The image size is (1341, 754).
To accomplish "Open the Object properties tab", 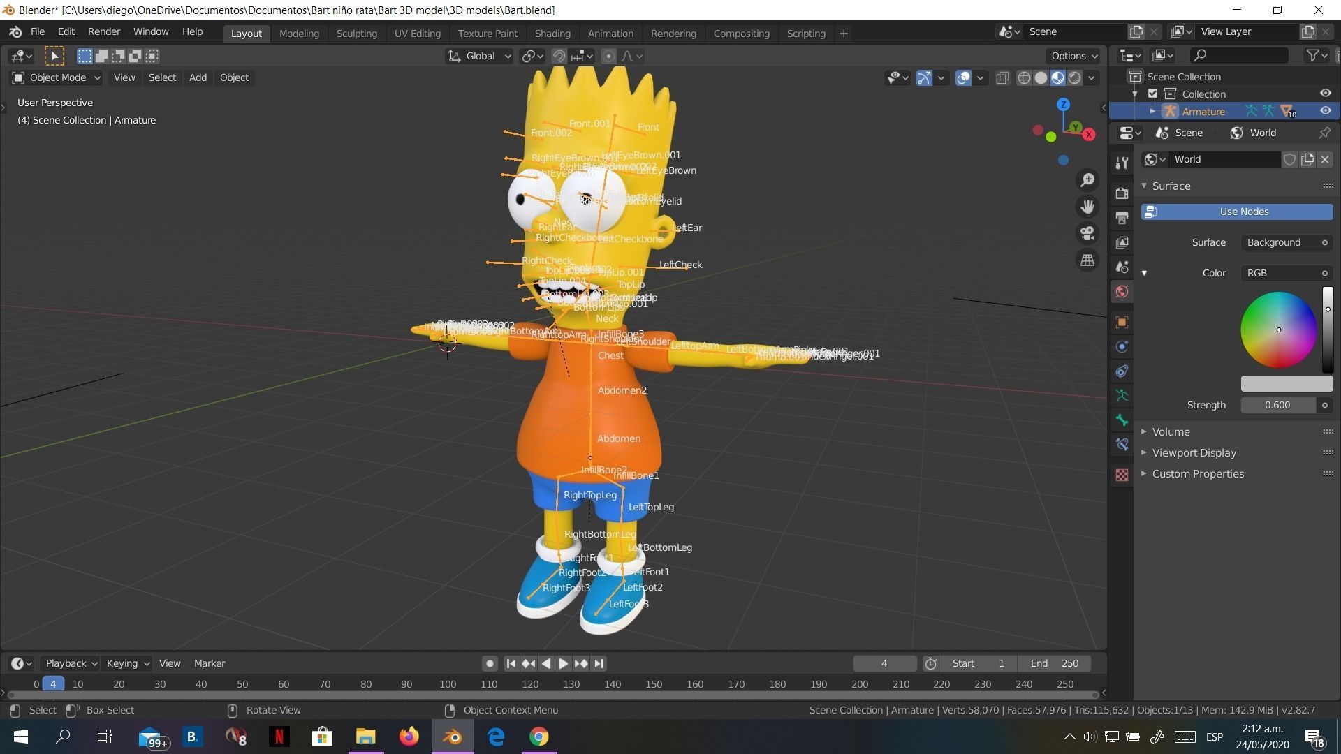I will tap(1122, 322).
